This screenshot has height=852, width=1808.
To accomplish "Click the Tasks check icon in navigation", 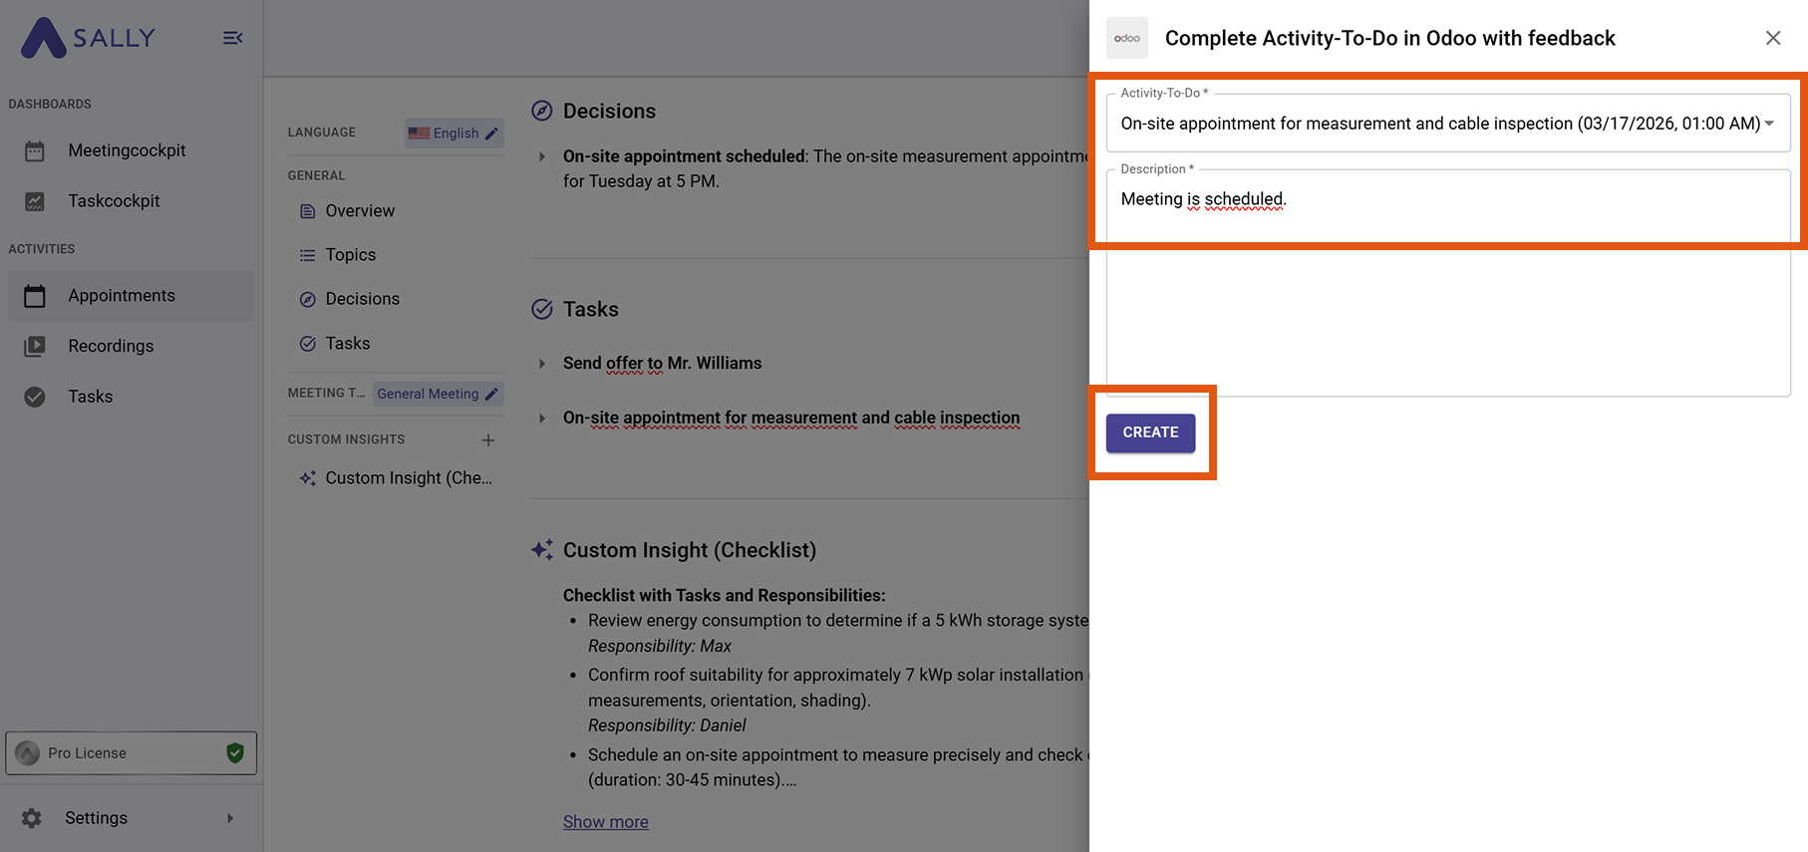I will pos(308,344).
